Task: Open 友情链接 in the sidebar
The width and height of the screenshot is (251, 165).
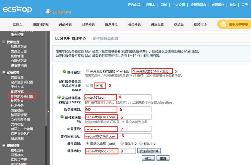Action: [17, 110]
